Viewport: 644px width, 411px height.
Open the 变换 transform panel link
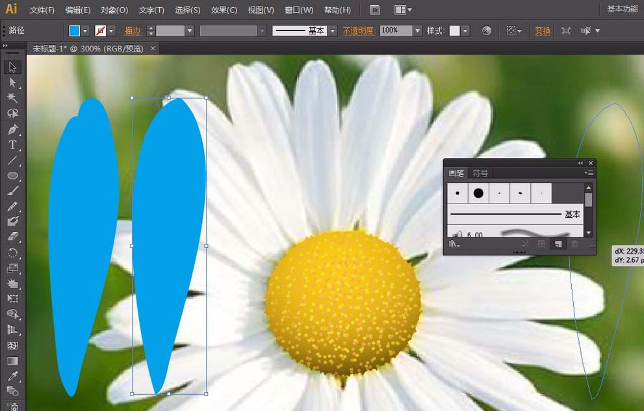click(542, 31)
